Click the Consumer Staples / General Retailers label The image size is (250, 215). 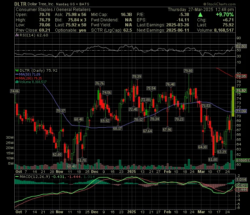coord(53,10)
